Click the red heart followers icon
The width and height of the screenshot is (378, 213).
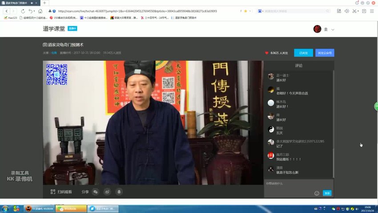click(267, 53)
